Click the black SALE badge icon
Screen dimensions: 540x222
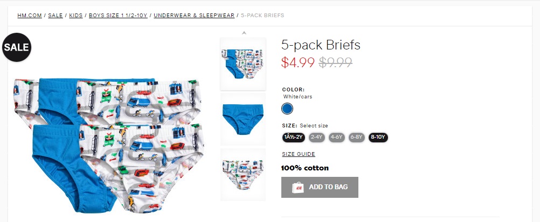pos(17,47)
